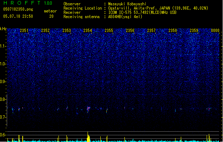Click the 2356 time marker
223x142 pixels.
[x=130, y=31]
